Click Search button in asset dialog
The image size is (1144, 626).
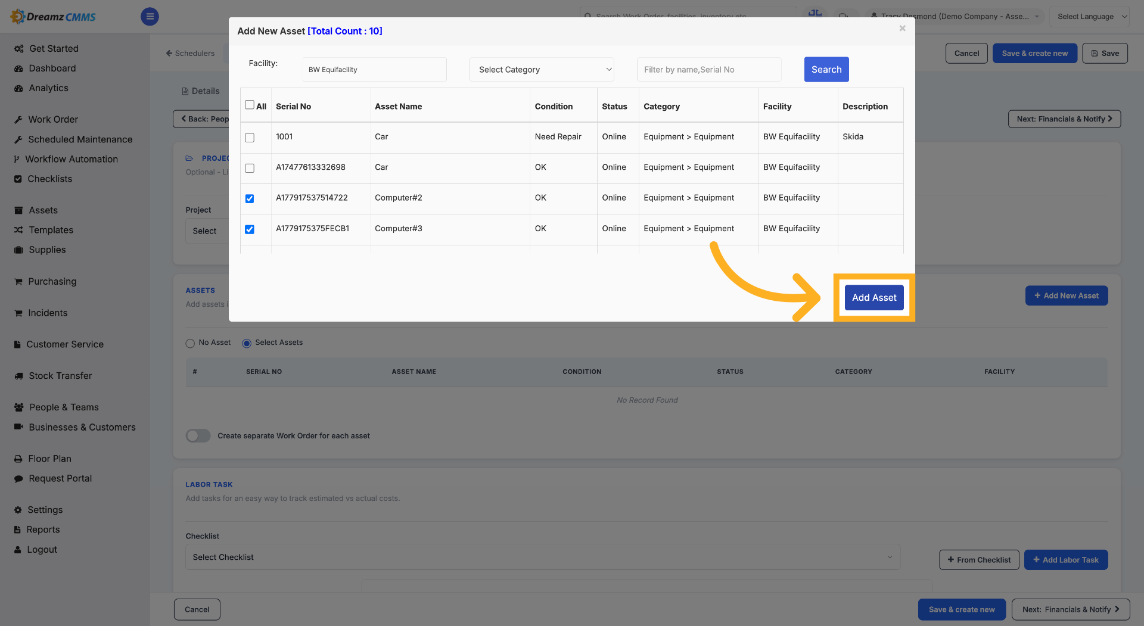click(826, 70)
